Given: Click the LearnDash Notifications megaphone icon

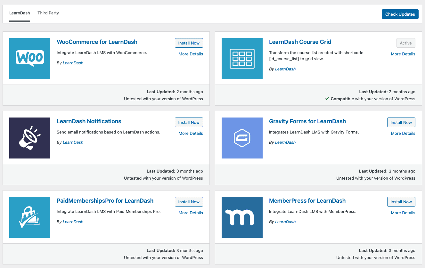Looking at the screenshot, I should (30, 138).
